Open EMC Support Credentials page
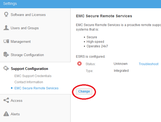Viewport: 161px width, 122px height. tap(33, 76)
